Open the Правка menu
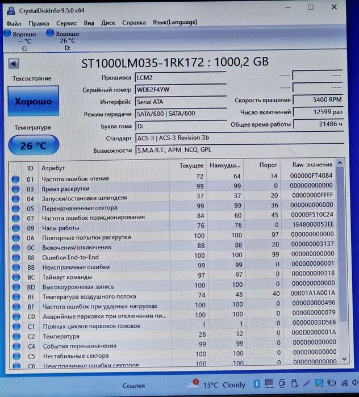Screen dimensions: 359x397 pyautogui.click(x=39, y=23)
